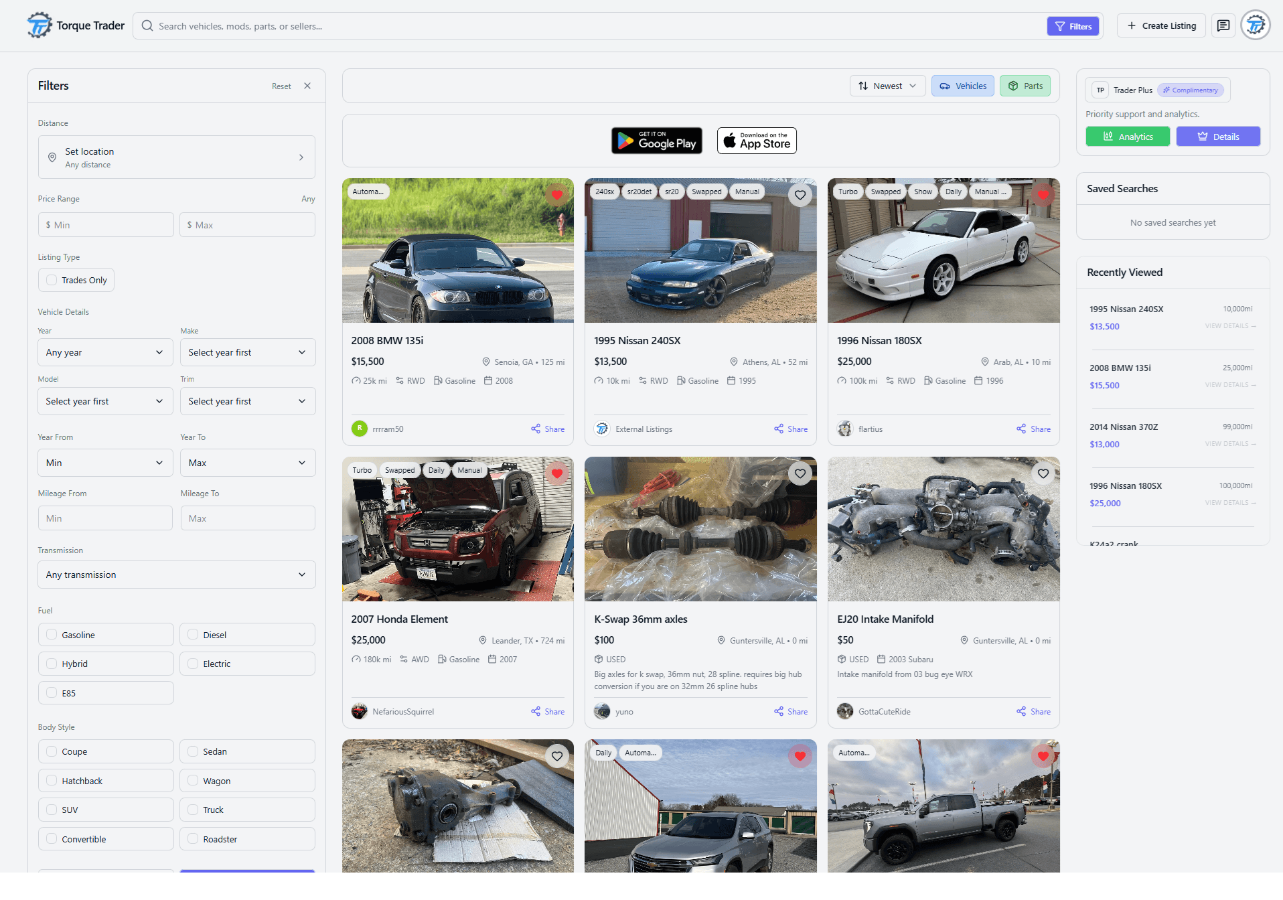Enable the Trades Only checkbox
This screenshot has height=900, width=1283.
click(52, 280)
